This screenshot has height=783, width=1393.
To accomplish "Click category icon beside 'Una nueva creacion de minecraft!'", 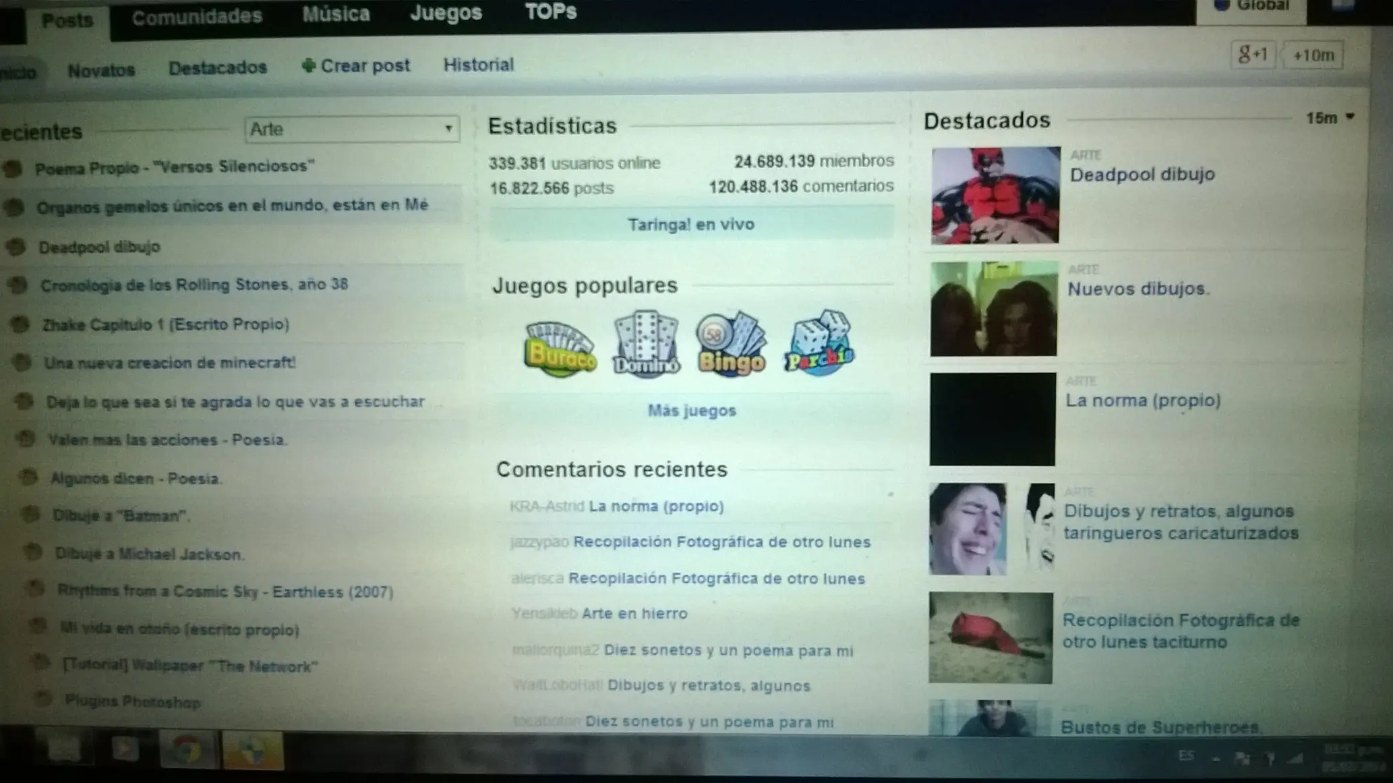I will (22, 363).
